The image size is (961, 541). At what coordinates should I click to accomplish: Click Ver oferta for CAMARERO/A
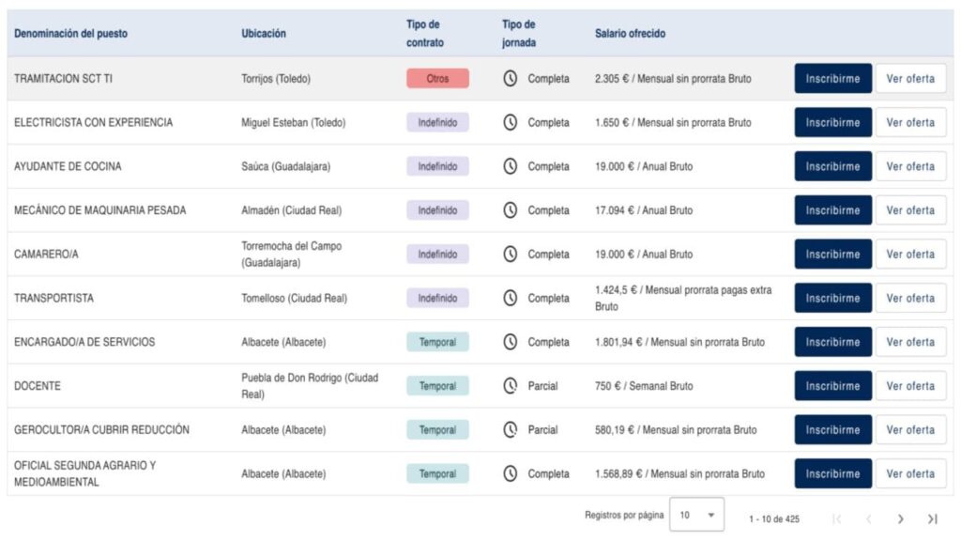point(910,254)
